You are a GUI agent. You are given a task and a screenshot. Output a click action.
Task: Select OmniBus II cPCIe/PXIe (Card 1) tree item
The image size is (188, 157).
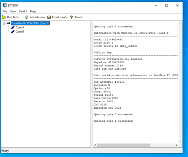[30, 23]
